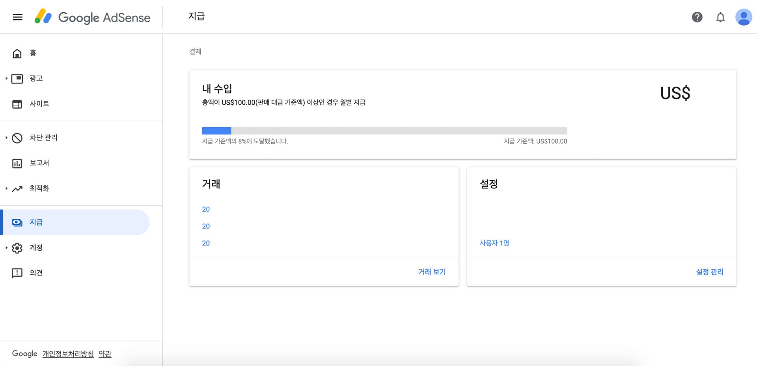757x366 pixels.
Task: Click the 거래 card heading
Action: (211, 184)
